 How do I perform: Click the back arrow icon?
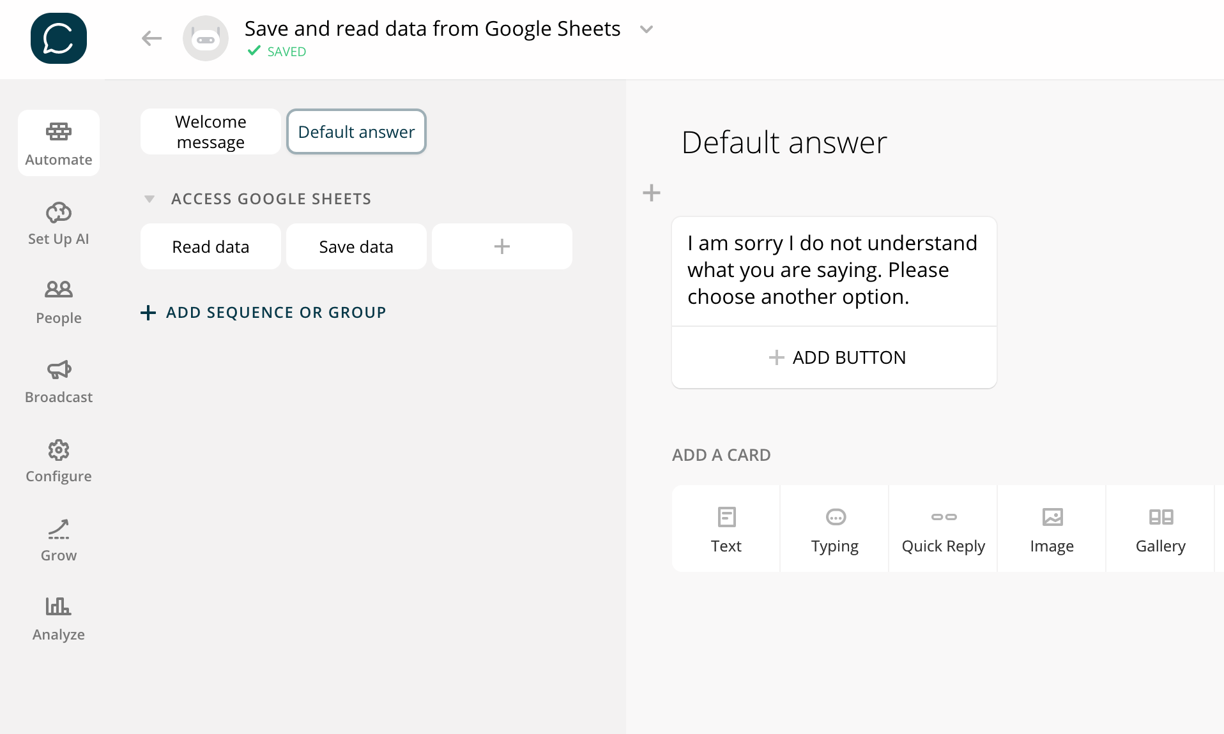pyautogui.click(x=151, y=38)
